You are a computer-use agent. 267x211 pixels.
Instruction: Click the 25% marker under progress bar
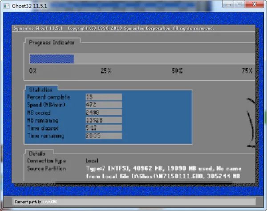click(x=106, y=71)
